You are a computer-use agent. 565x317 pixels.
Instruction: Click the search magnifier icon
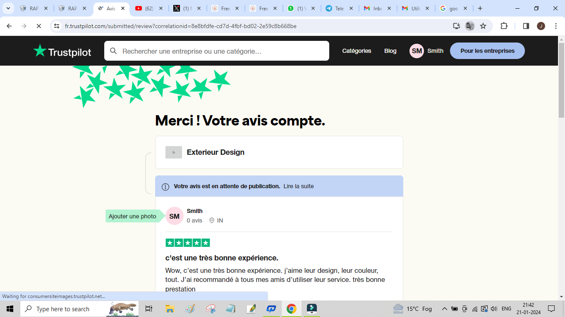pyautogui.click(x=113, y=51)
